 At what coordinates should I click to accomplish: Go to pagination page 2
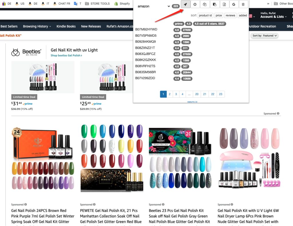click(169, 94)
